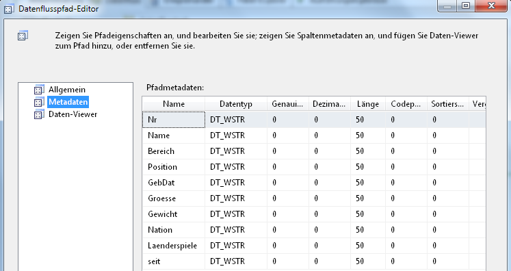Click the Daten-Viewer page icon
The height and width of the screenshot is (271, 511).
click(x=39, y=114)
